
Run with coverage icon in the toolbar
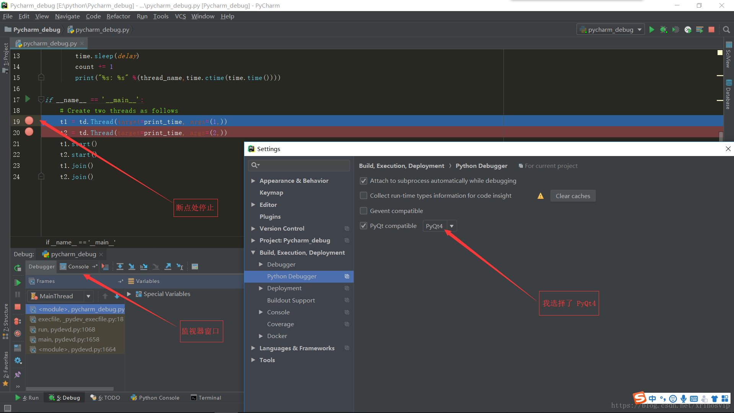click(x=676, y=29)
